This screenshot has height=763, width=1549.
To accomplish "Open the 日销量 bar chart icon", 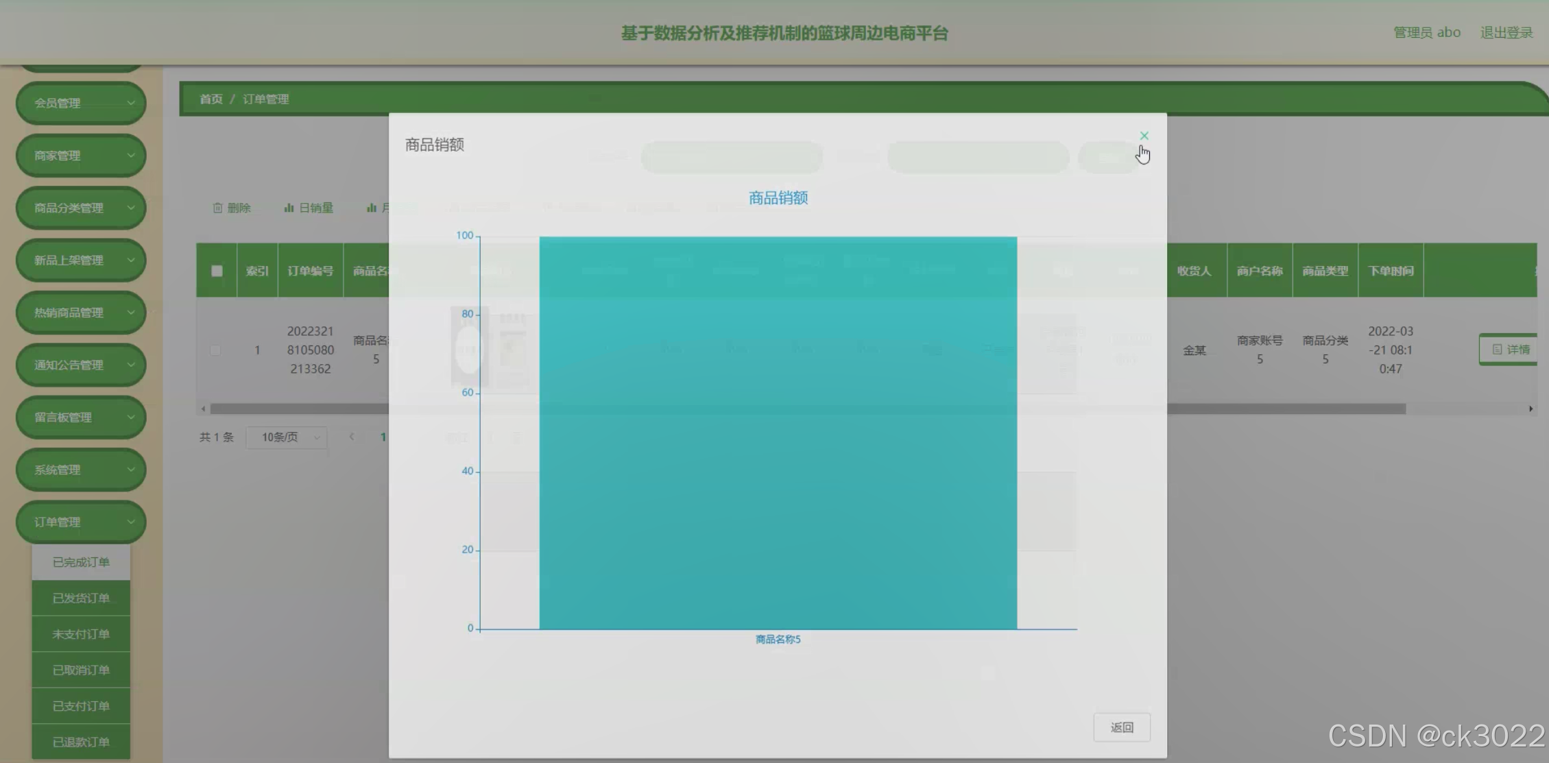I will coord(309,208).
